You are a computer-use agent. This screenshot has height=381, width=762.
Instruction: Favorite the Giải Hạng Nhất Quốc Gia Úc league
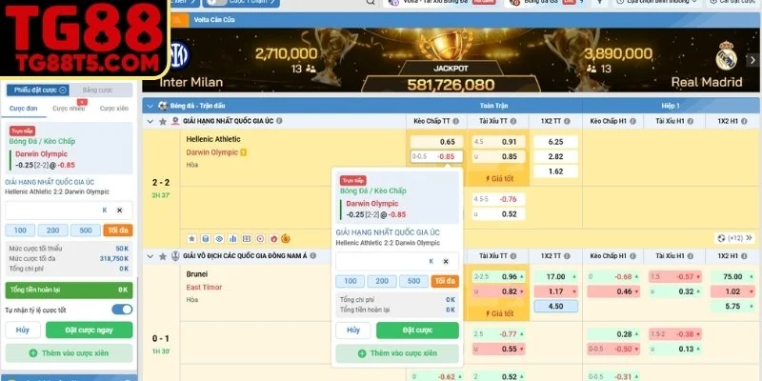click(x=163, y=121)
